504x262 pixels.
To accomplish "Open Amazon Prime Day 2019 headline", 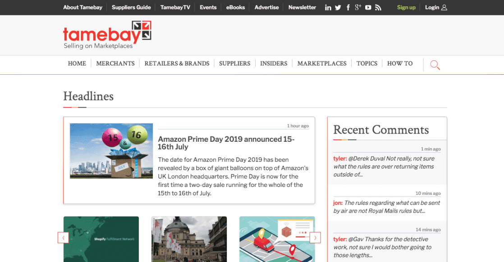I will click(x=226, y=143).
